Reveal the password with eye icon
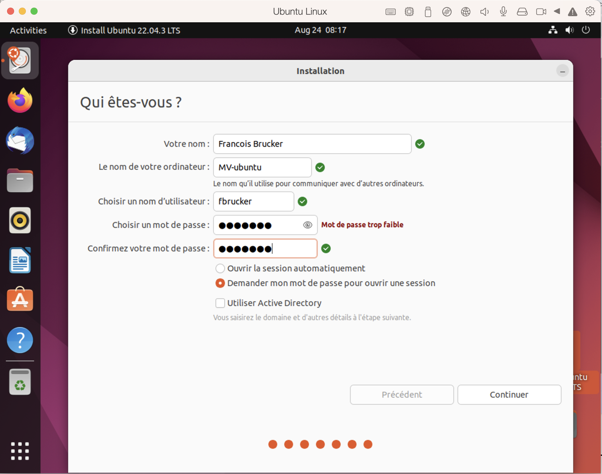This screenshot has width=602, height=474. click(307, 225)
